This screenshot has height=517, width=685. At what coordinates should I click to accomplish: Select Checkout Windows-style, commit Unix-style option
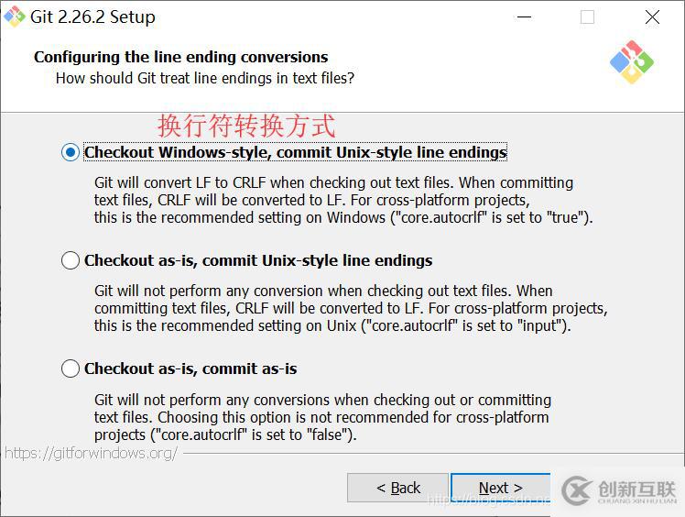(71, 152)
